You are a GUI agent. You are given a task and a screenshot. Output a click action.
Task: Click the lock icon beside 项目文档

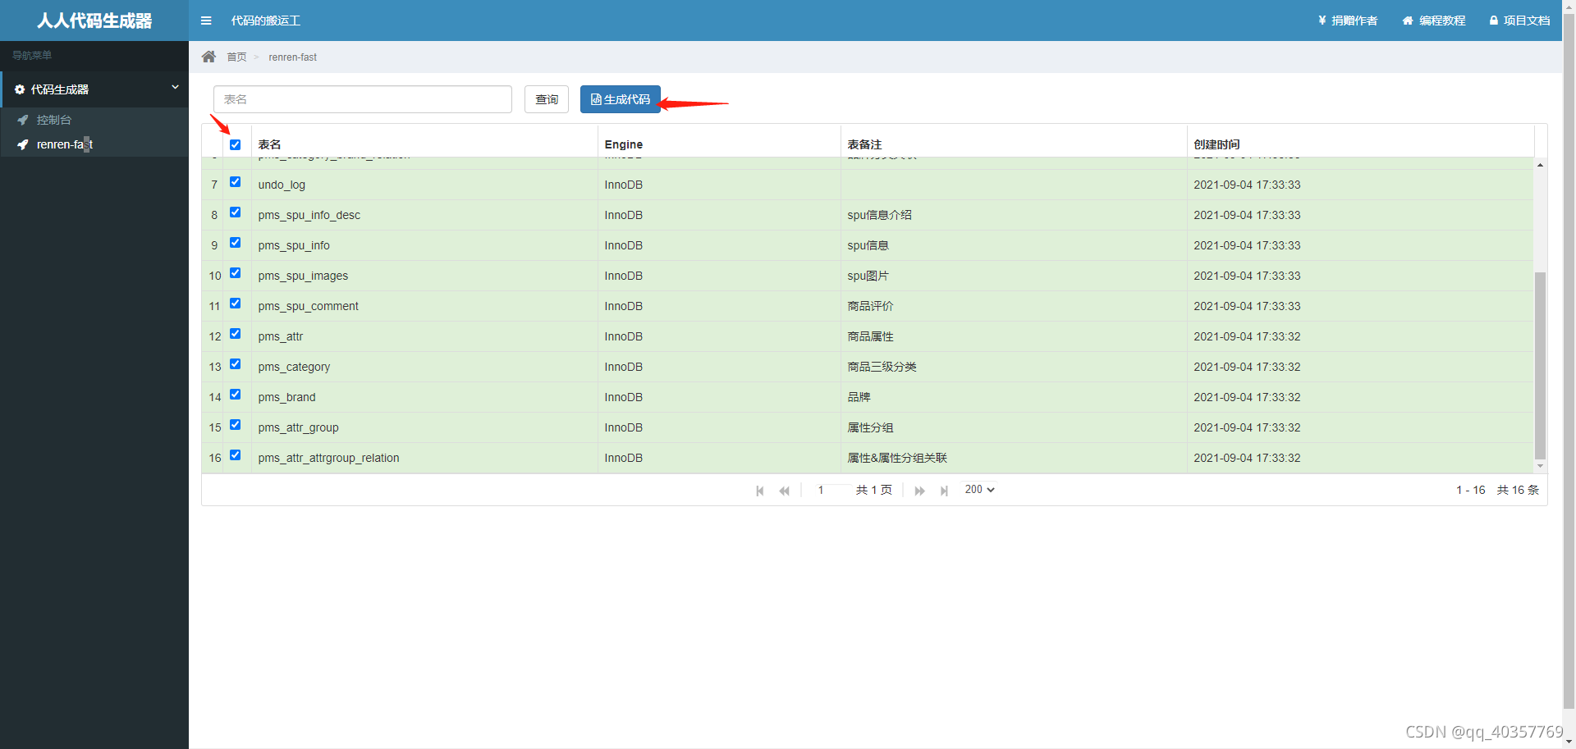[x=1494, y=21]
